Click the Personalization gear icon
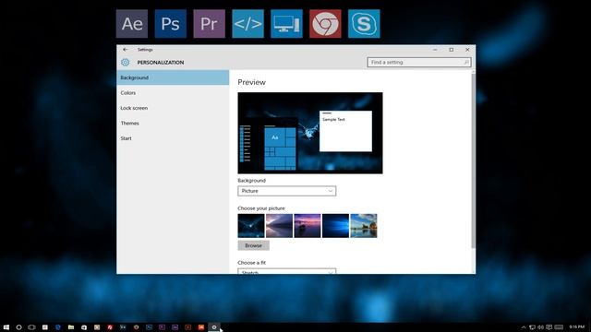This screenshot has height=332, width=591. (126, 62)
